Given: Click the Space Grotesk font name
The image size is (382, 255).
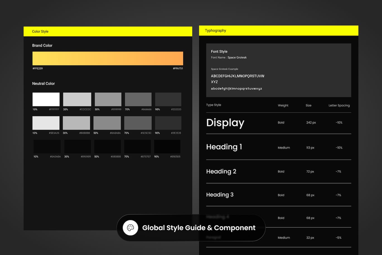Looking at the screenshot, I should (x=237, y=58).
